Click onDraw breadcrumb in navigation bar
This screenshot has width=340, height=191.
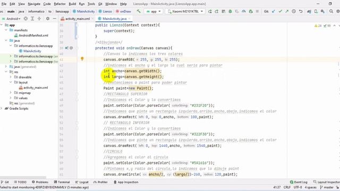123,11
